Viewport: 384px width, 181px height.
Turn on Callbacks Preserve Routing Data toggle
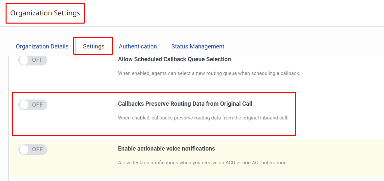pyautogui.click(x=33, y=105)
